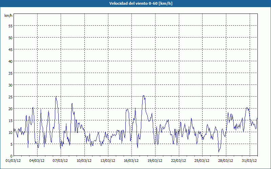
Task: Click the date label 13/03/12
Action: tap(108, 161)
